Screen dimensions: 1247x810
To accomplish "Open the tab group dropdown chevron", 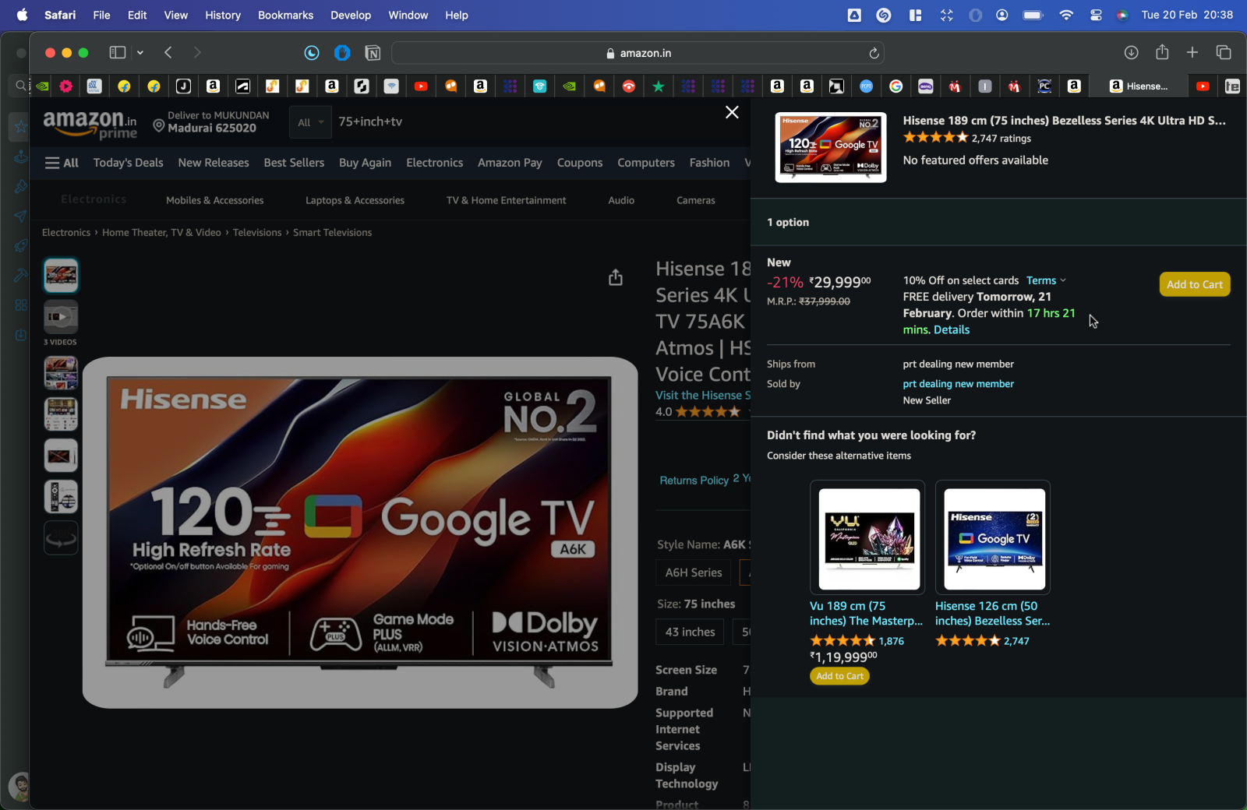I will coord(140,52).
